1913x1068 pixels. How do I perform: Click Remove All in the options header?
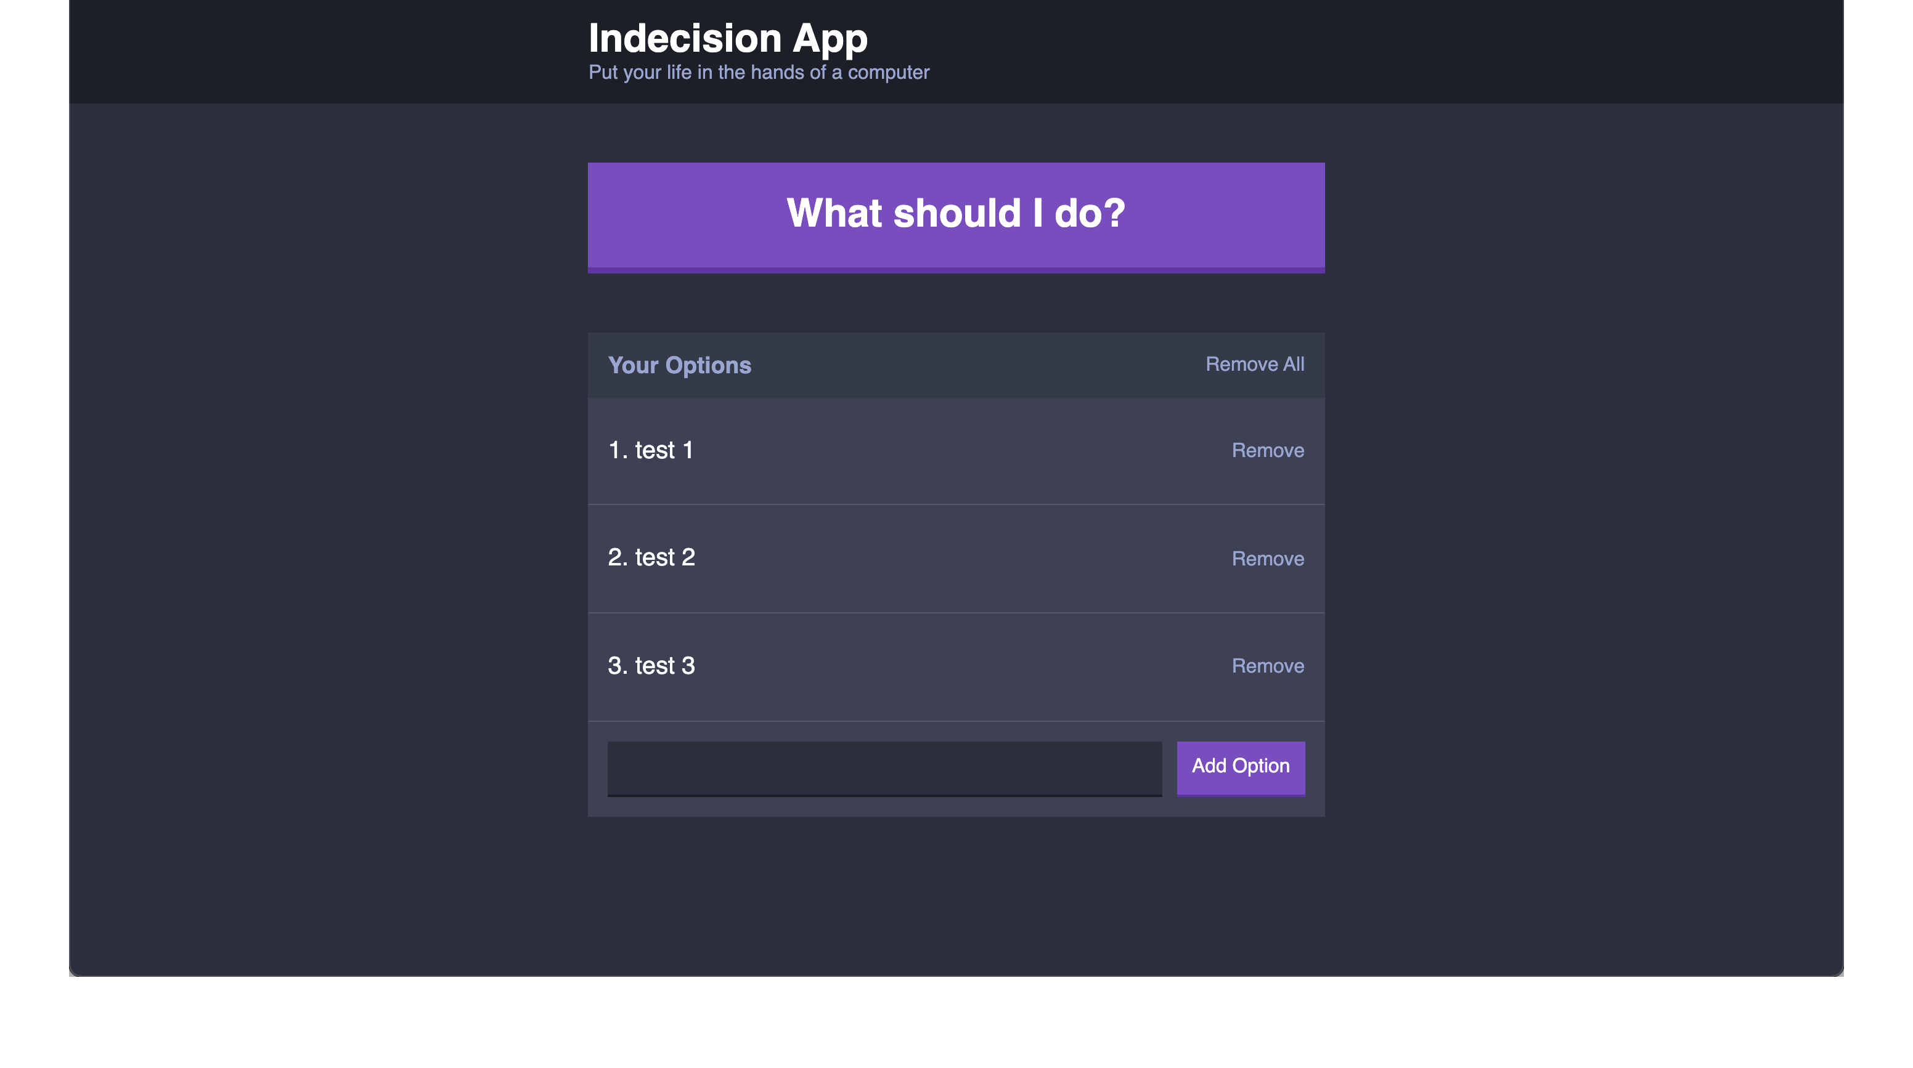(1255, 365)
